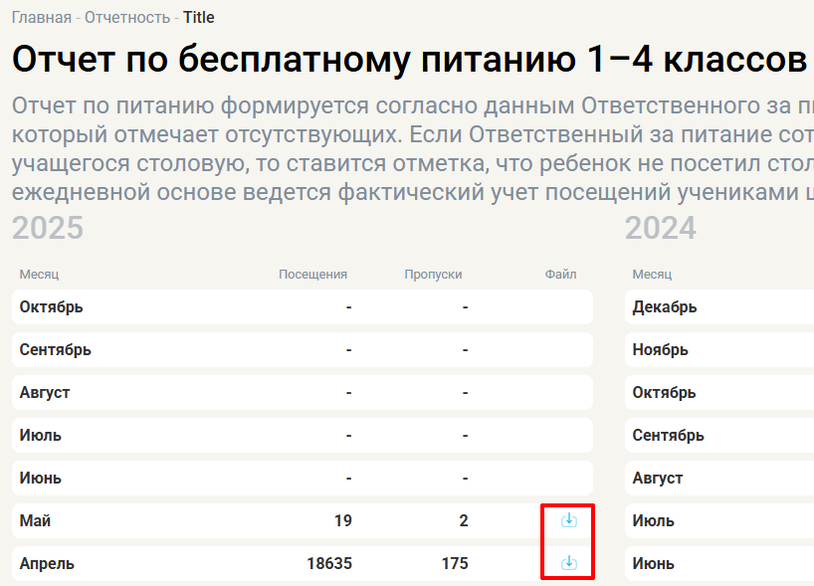
Task: Click the Посещения column header
Action: point(312,275)
